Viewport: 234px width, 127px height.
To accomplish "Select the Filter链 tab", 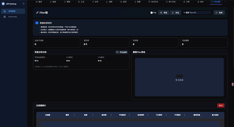I will tap(216, 2).
